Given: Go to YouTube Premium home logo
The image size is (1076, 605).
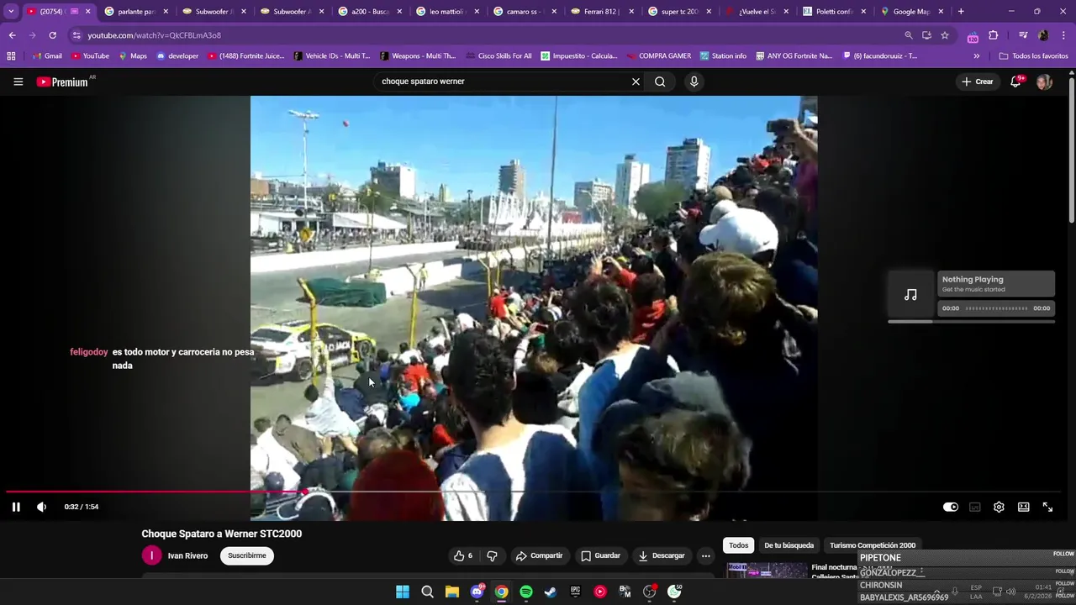Looking at the screenshot, I should click(62, 82).
